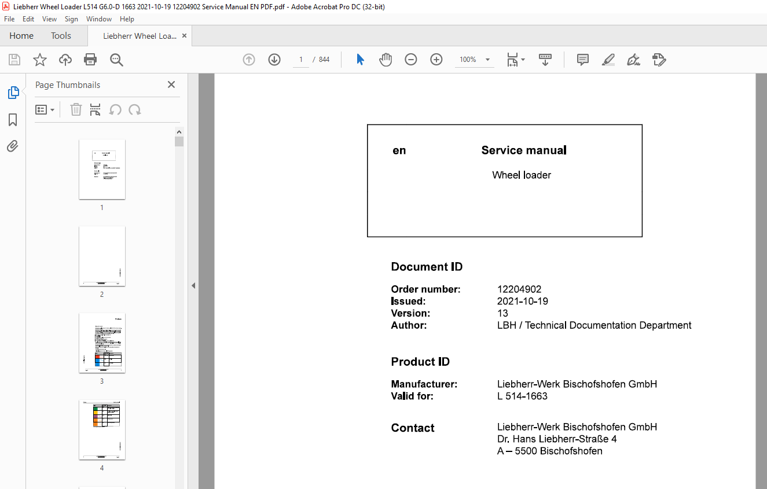Select the Liebherr Wheel Loa... document tab

pyautogui.click(x=140, y=36)
